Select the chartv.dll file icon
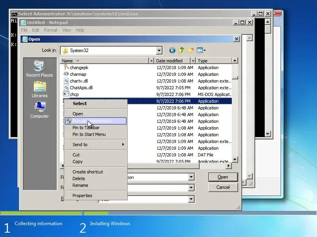 click(66, 81)
